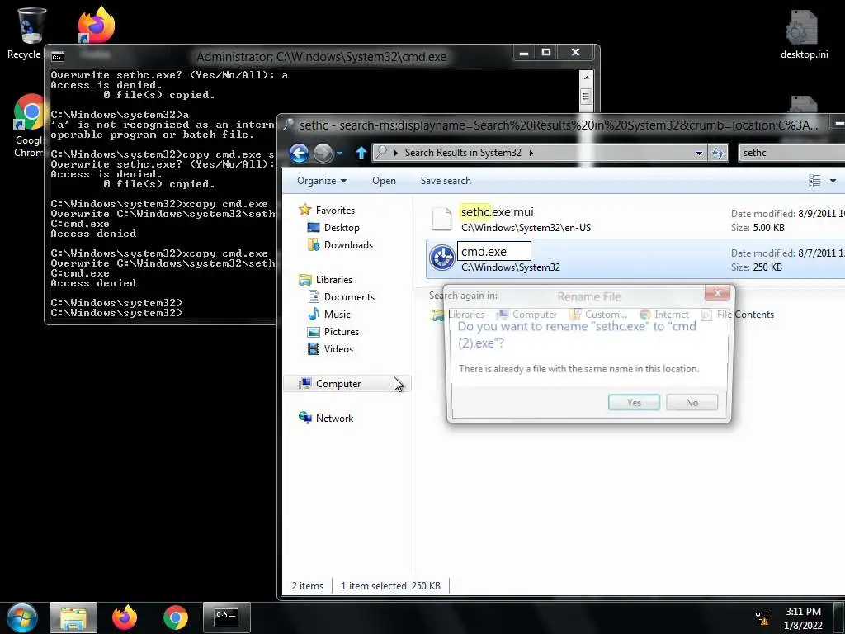Viewport: 845px width, 634px height.
Task: Launch Chrome from the taskbar
Action: coord(176,617)
